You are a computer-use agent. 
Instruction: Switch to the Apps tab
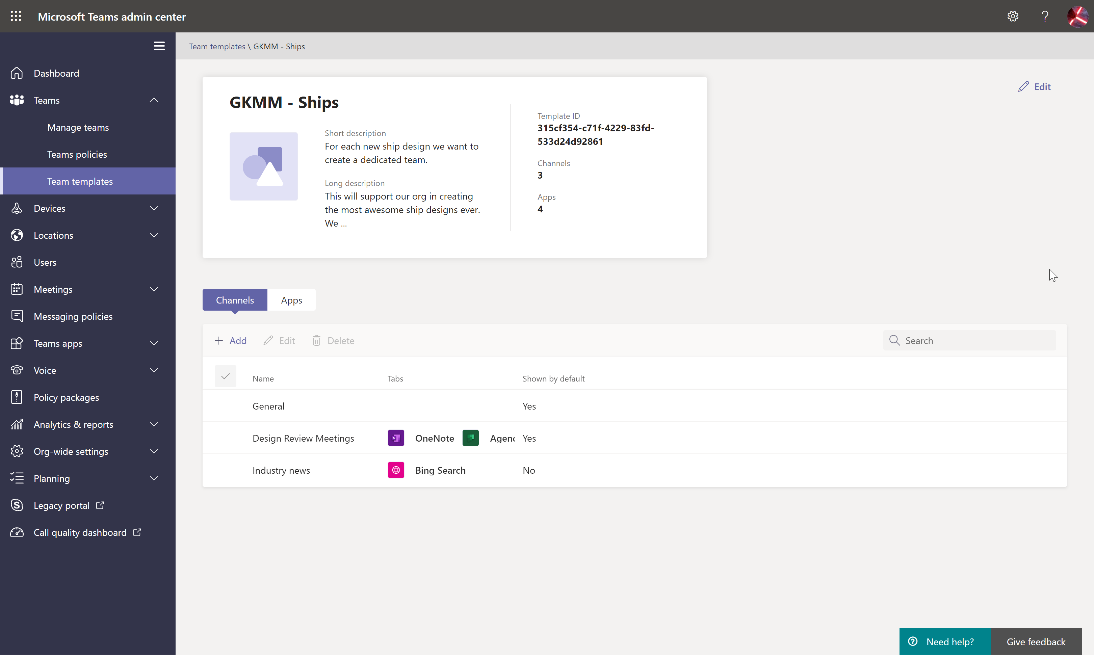pos(291,300)
